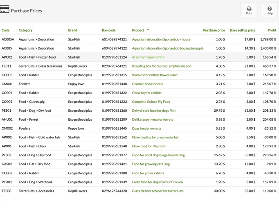279x212 pixels.
Task: Open Fresh food for dogs flavour Chicken
Action: [157, 182]
